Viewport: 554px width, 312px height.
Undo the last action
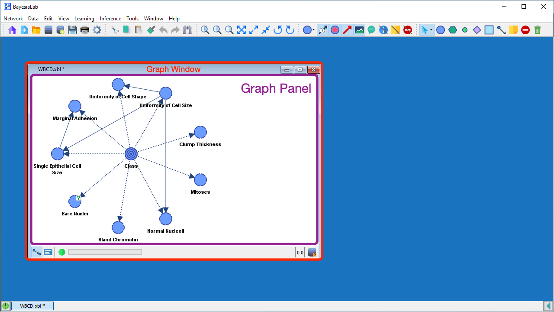[163, 30]
